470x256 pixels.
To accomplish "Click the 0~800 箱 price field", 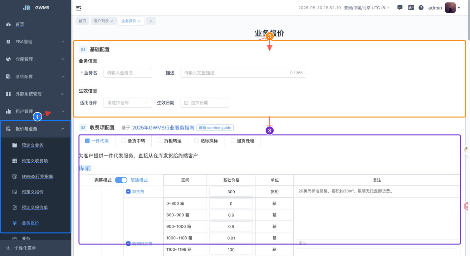I will pos(231,204).
